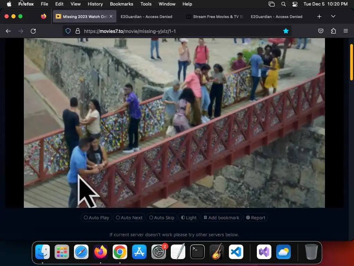This screenshot has height=266, width=354.
Task: Go forward with the forward arrow
Action: pos(21,31)
